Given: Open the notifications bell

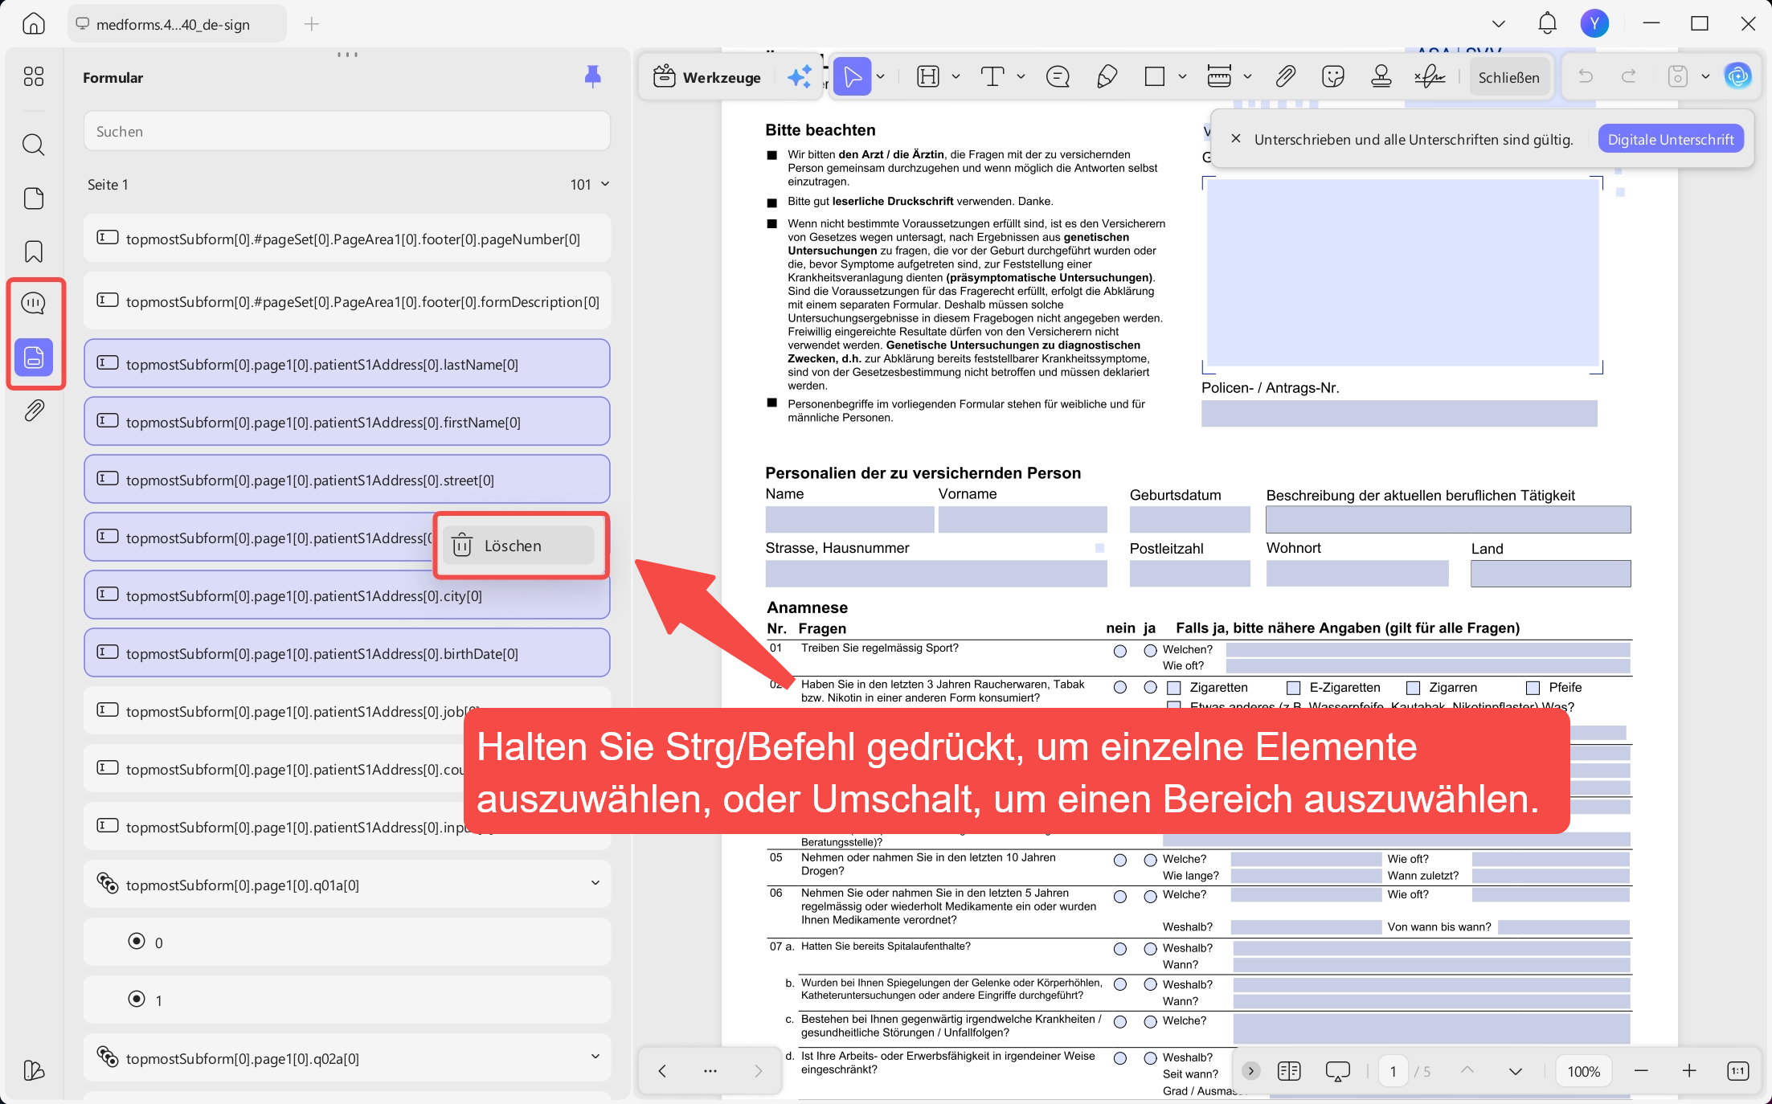Looking at the screenshot, I should coord(1547,24).
